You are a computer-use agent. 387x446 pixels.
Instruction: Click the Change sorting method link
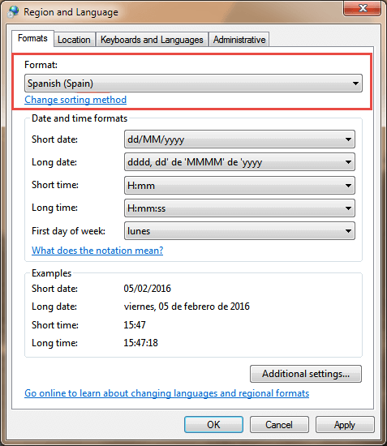(x=75, y=100)
